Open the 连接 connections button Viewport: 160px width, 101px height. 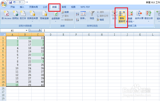click(x=65, y=12)
